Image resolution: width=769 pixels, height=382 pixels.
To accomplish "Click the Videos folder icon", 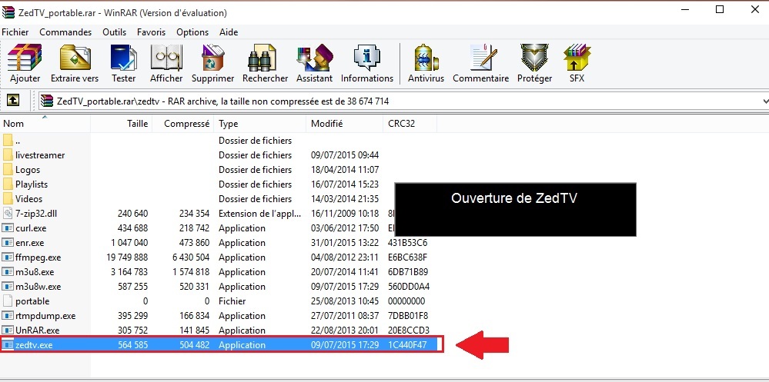I will pos(8,199).
